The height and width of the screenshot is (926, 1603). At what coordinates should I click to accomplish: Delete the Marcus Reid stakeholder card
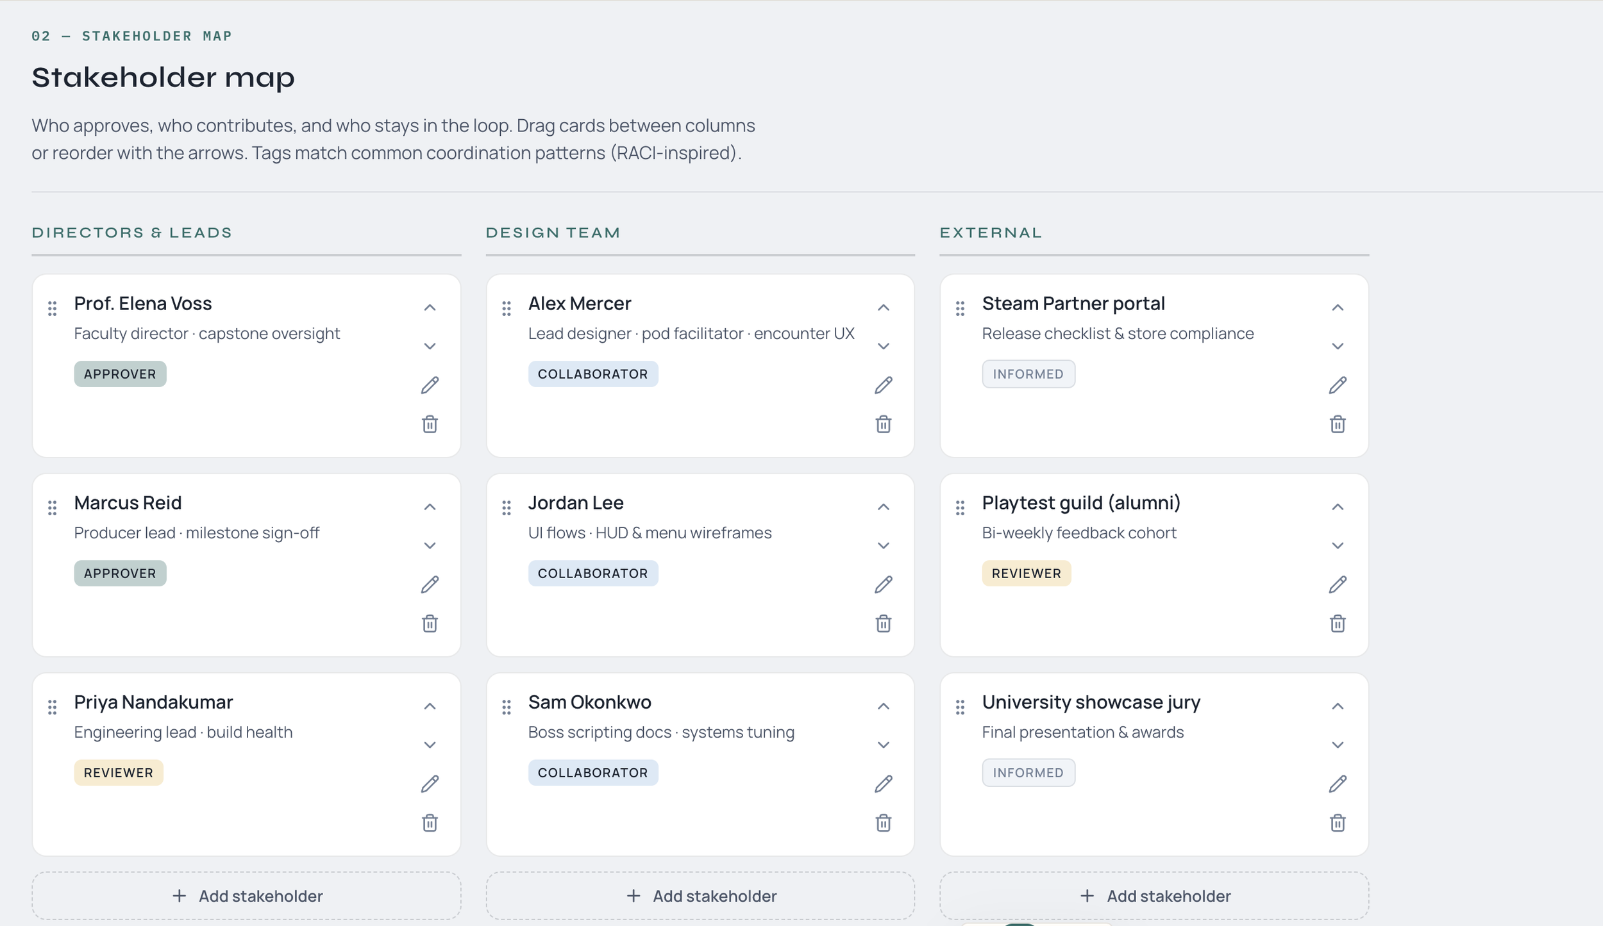pos(430,624)
